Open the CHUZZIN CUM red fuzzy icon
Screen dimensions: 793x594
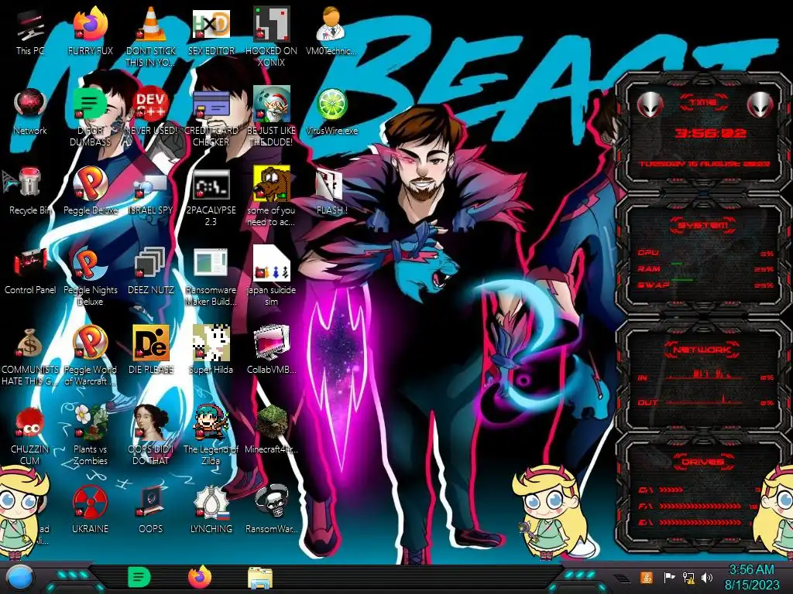point(30,436)
